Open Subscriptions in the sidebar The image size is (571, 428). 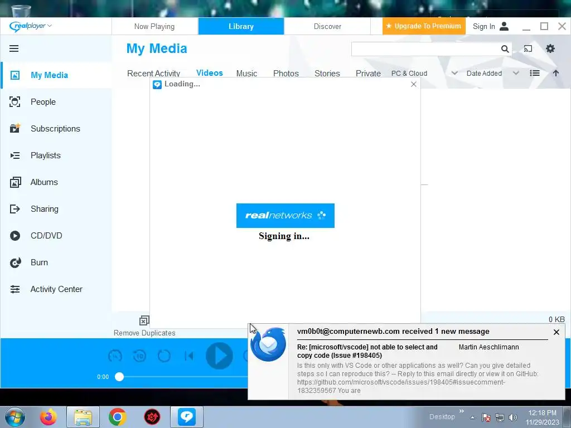(56, 129)
